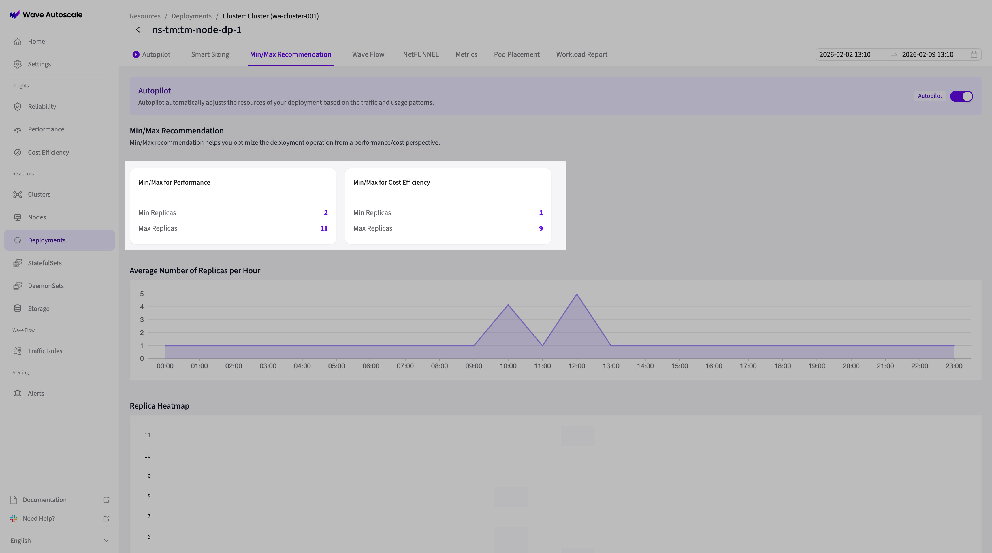Go to Cost Efficiency insights
Screen dimensions: 992x553
pyautogui.click(x=59, y=153)
